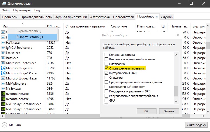Screen dimensions: 210x132
Task: Open the Вид menu
Action: pos(37,10)
